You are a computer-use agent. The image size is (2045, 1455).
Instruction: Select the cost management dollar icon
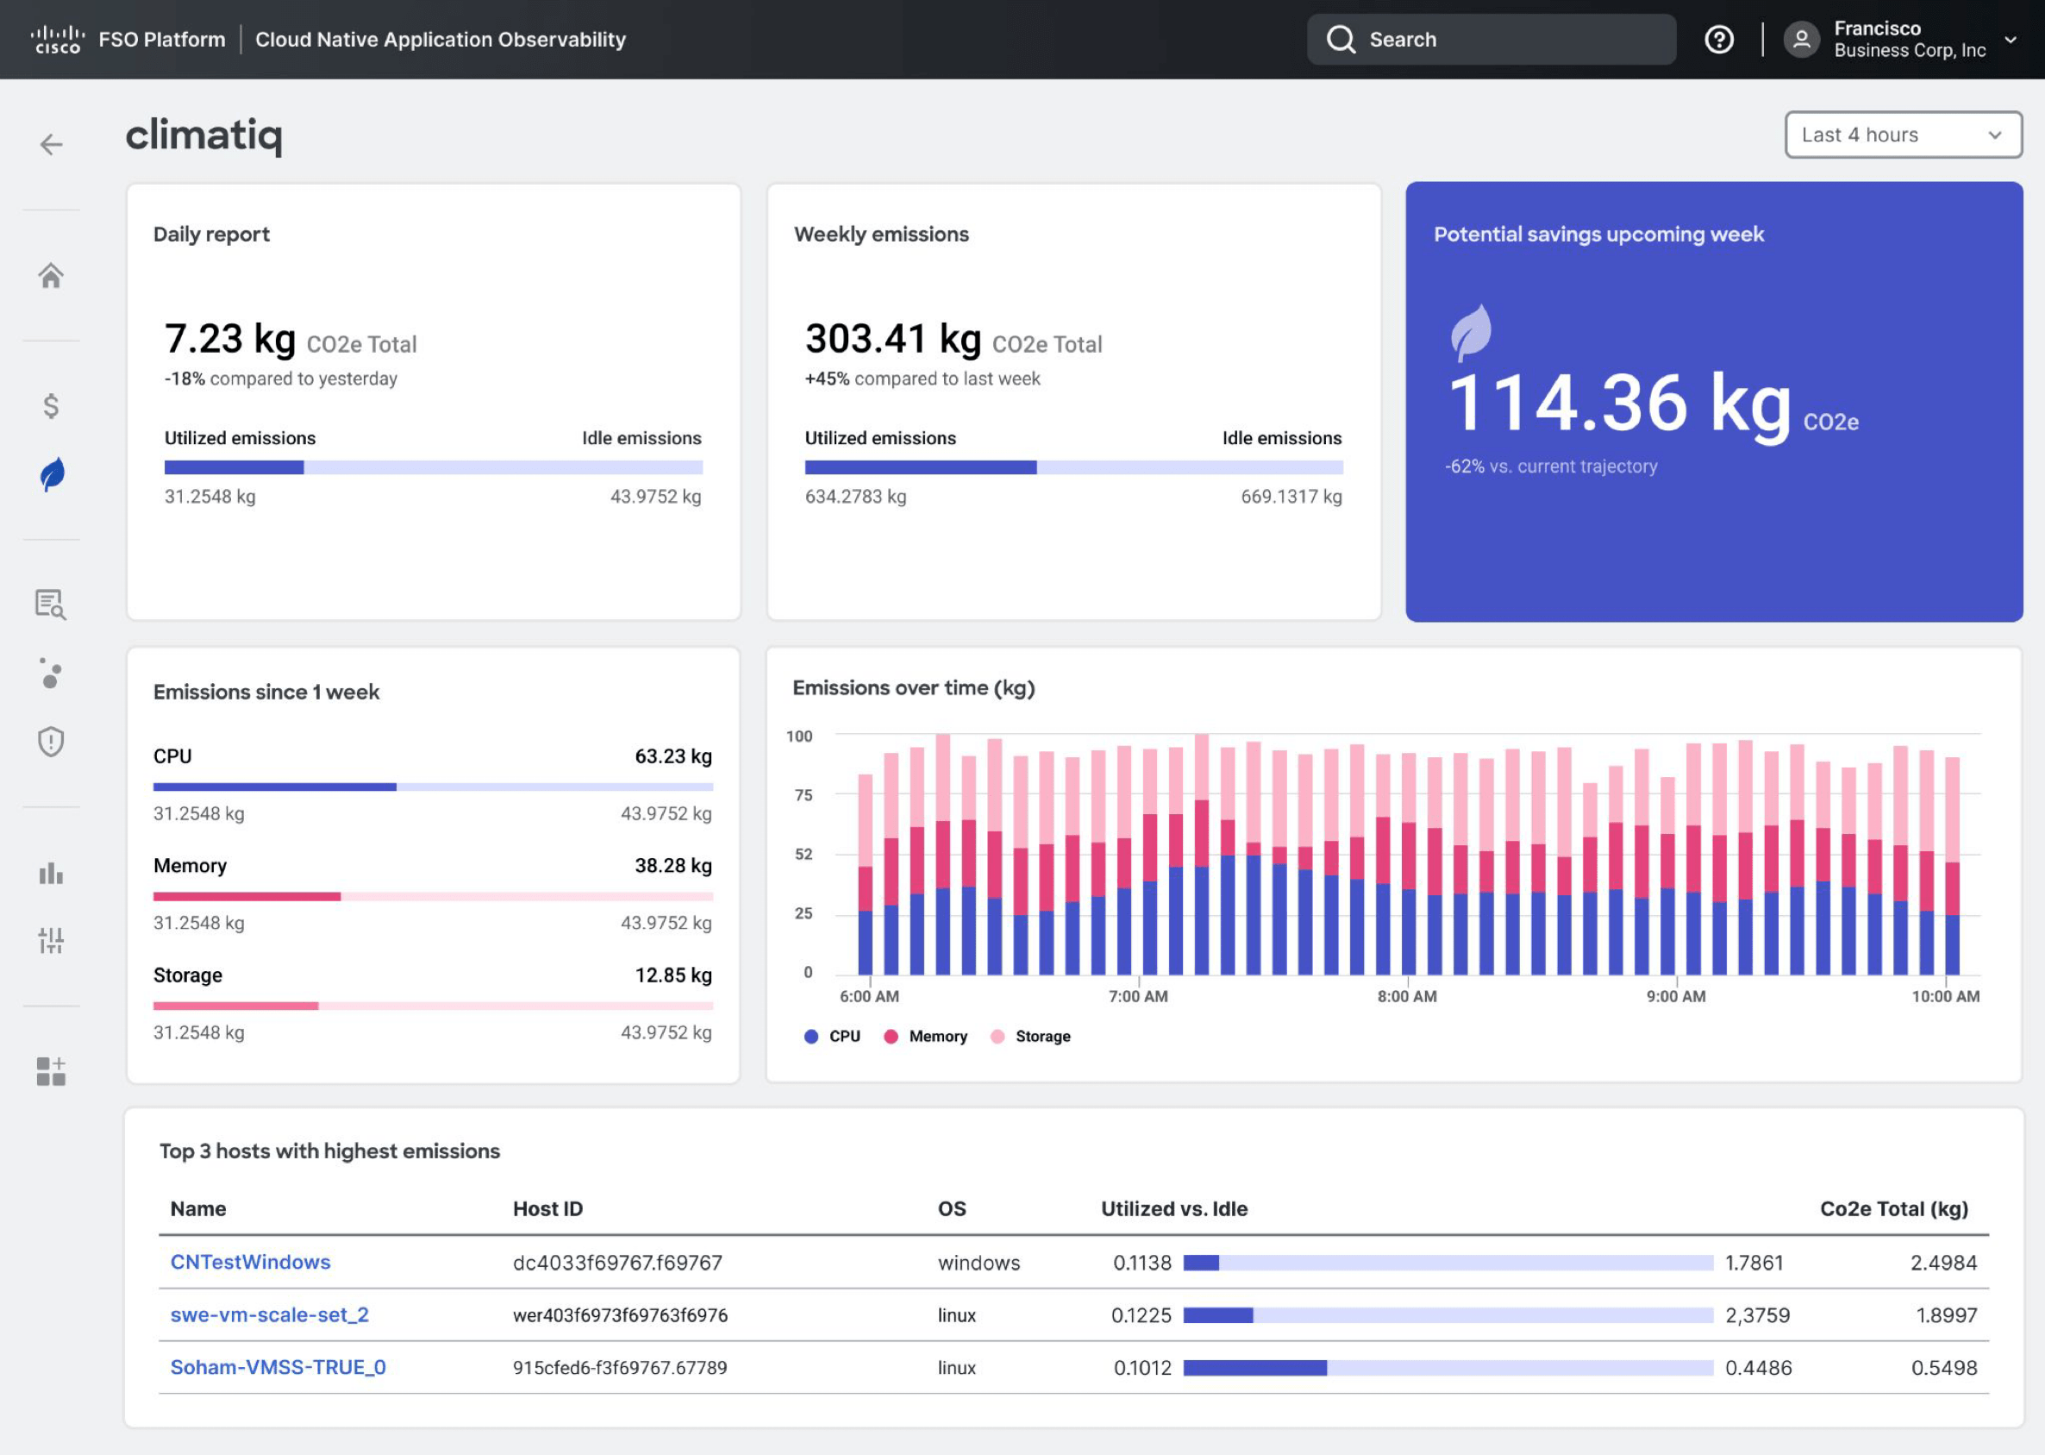coord(51,405)
